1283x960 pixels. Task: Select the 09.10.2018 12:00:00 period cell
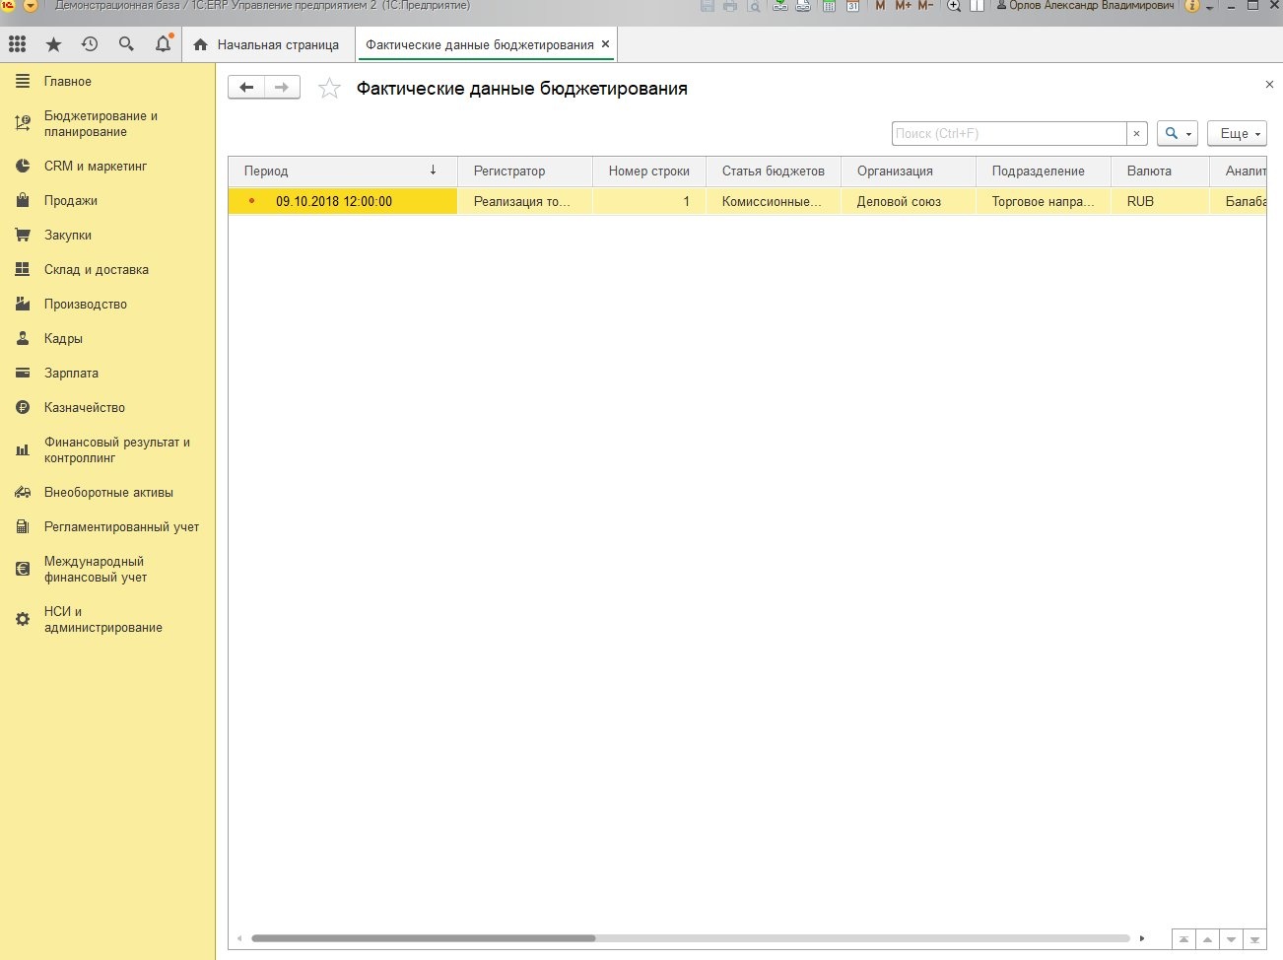(343, 201)
